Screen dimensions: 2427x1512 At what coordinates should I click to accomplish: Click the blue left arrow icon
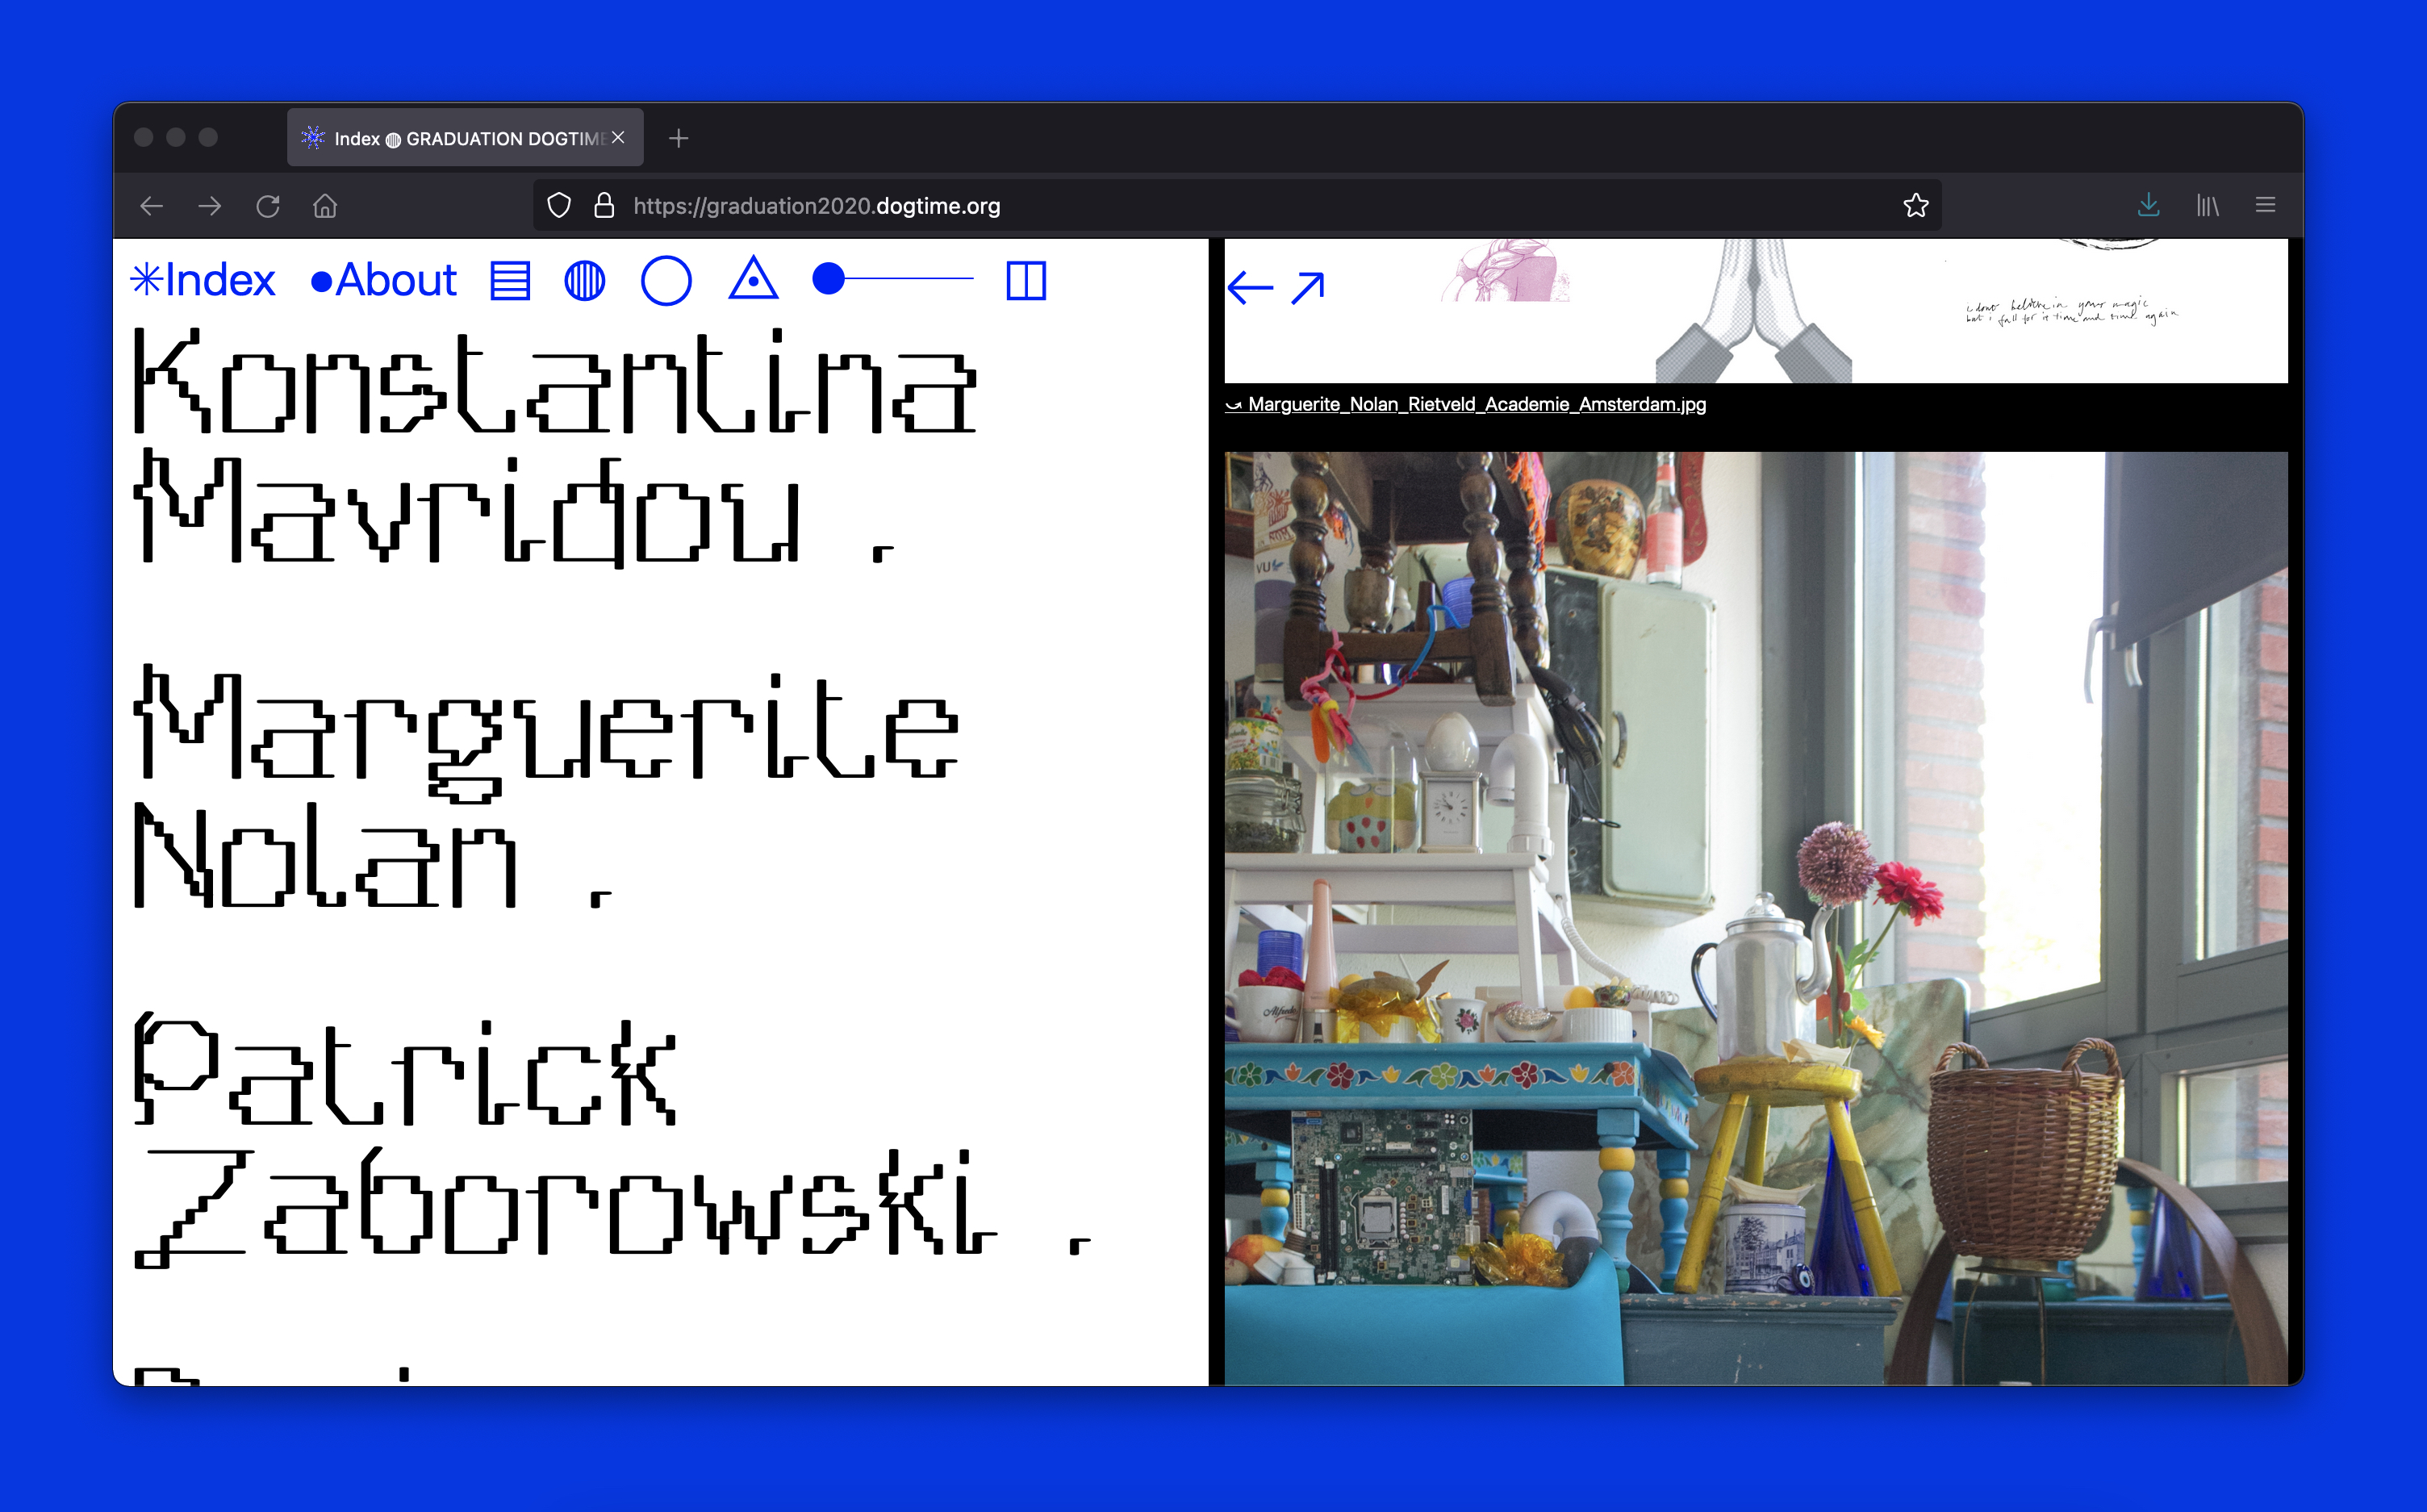click(x=1250, y=288)
